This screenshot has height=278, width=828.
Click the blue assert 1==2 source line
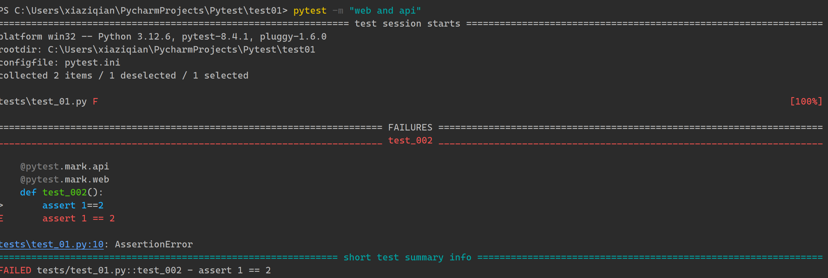tap(73, 205)
